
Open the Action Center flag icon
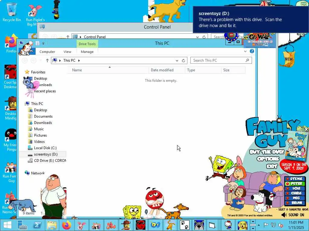click(x=266, y=225)
